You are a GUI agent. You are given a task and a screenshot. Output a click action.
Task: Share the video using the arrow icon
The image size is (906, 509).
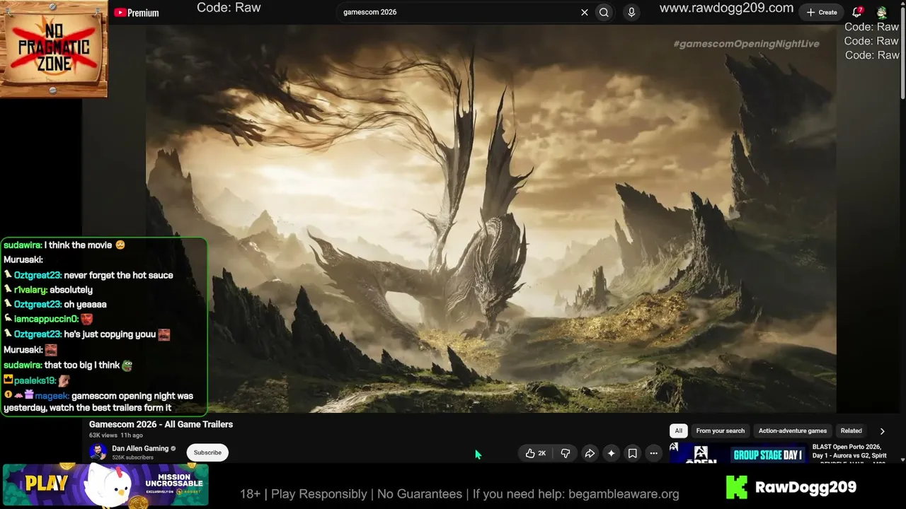click(589, 453)
